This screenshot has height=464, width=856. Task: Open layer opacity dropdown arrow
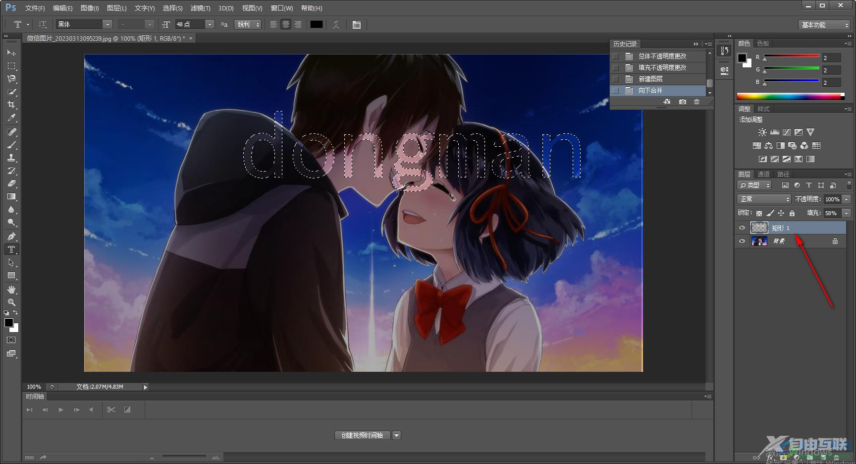847,199
